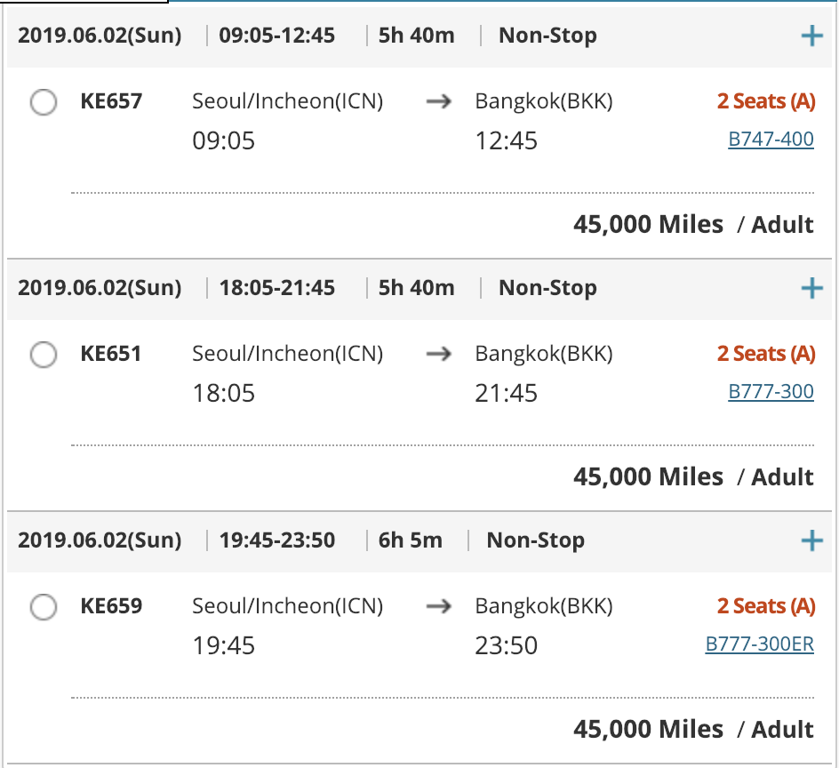
Task: Click the route arrow in KE659 row
Action: pos(438,606)
